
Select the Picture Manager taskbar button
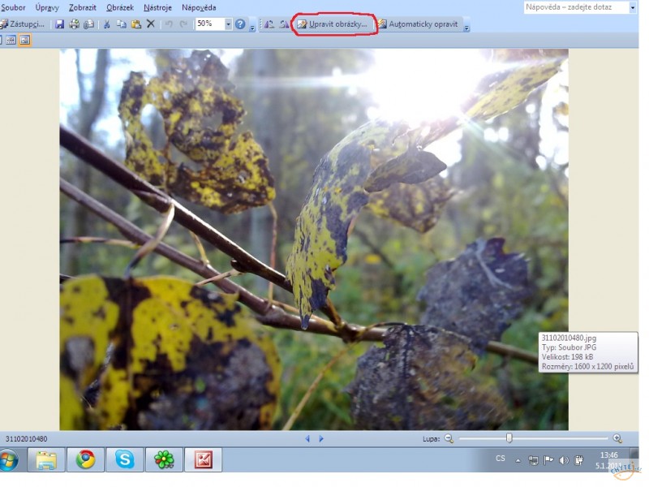click(x=204, y=459)
